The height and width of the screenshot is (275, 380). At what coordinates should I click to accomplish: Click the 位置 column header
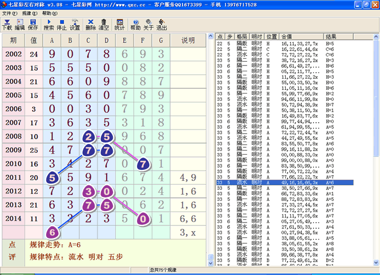[x=272, y=37]
